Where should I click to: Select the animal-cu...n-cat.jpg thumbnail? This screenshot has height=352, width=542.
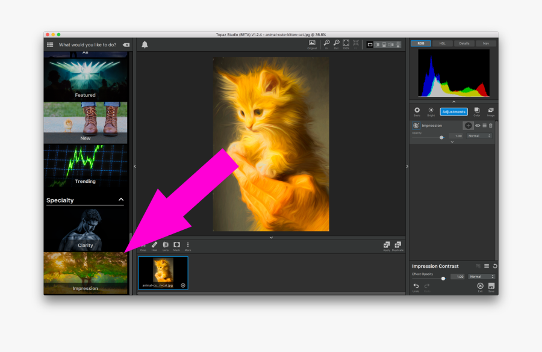pyautogui.click(x=163, y=273)
